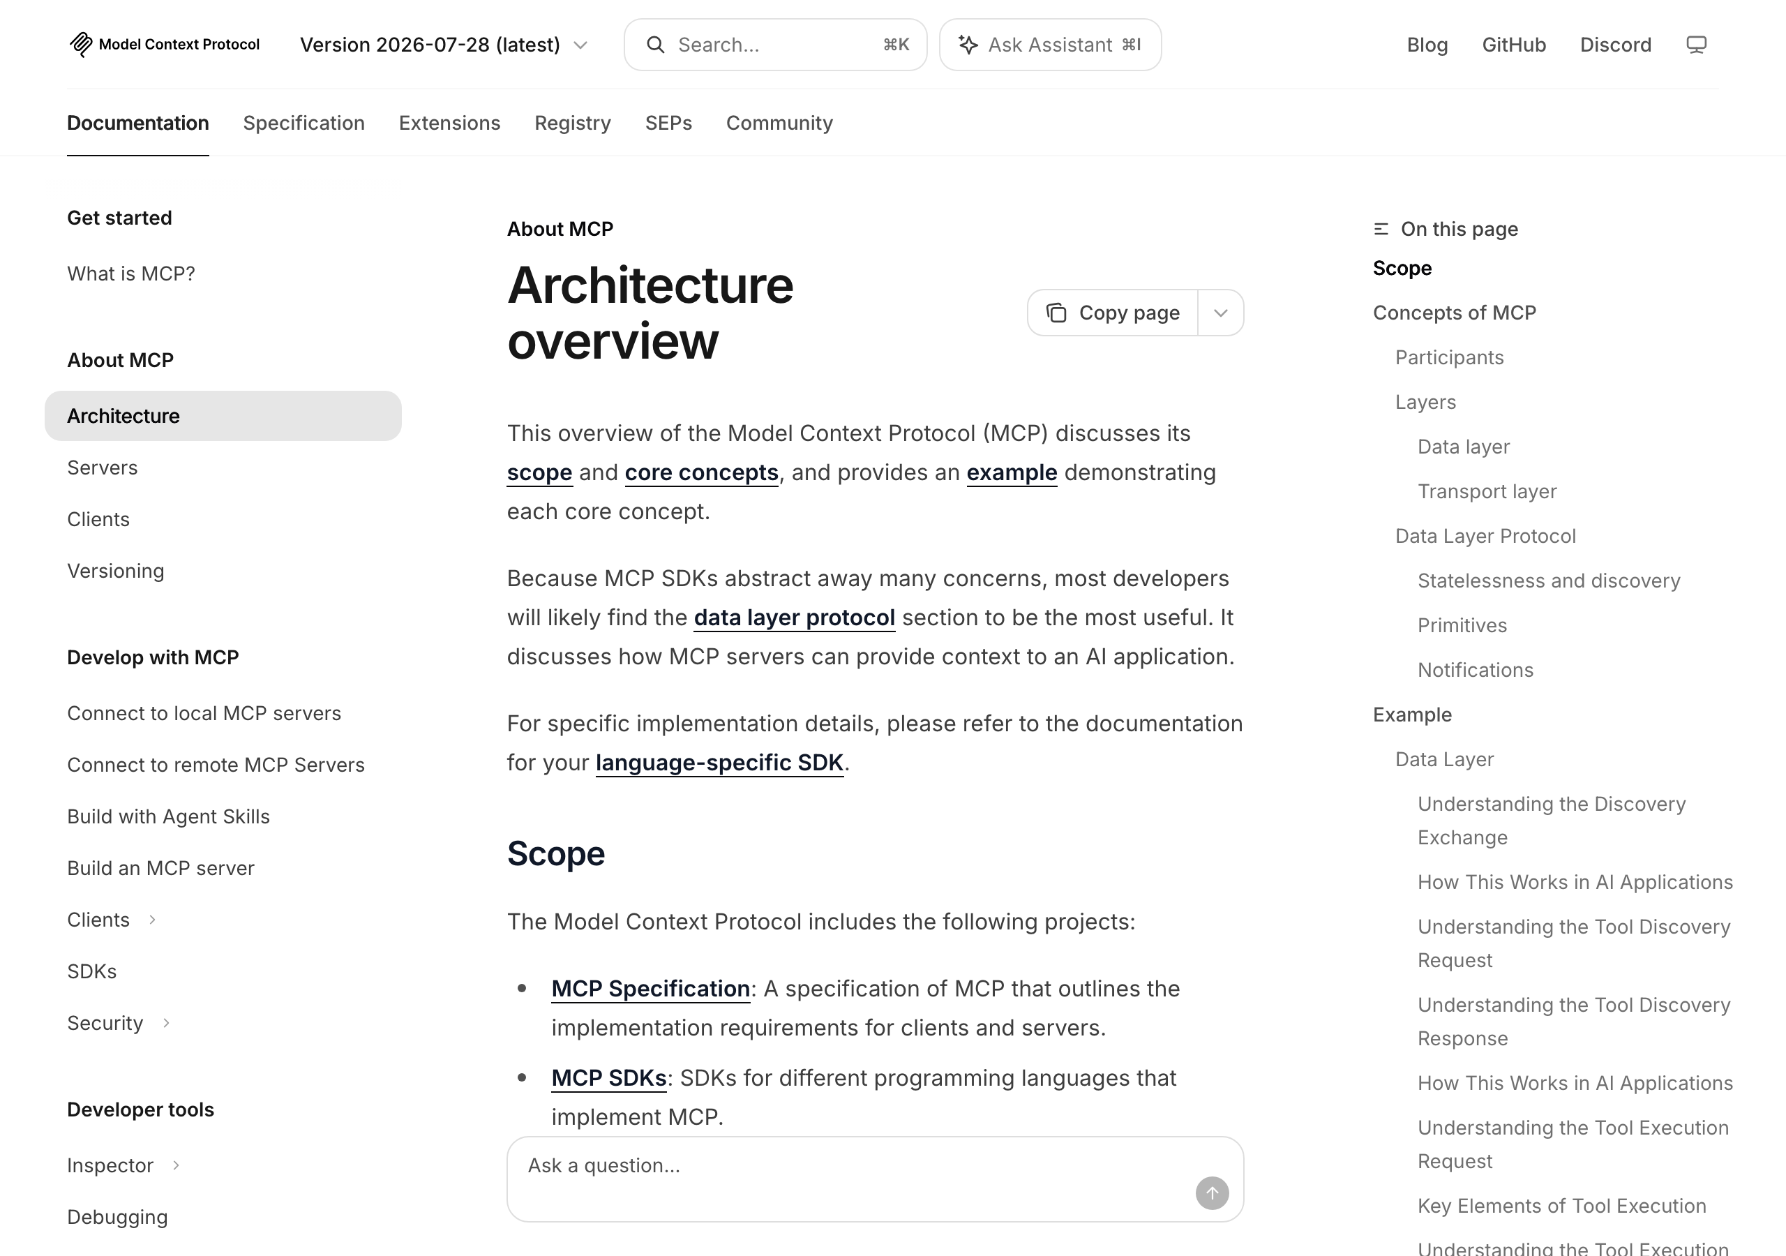The image size is (1786, 1256).
Task: Switch to the Extensions tab
Action: [449, 123]
